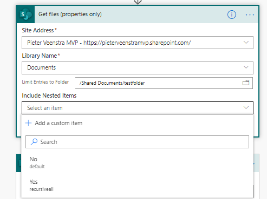Screen dimensions: 267x199
Task: Click the Search box in dropdown
Action: coord(137,142)
